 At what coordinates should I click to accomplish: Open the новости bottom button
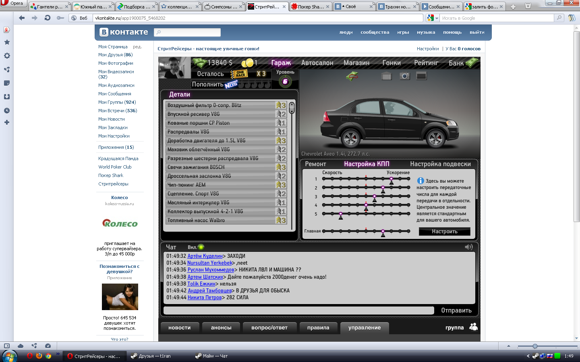click(179, 328)
